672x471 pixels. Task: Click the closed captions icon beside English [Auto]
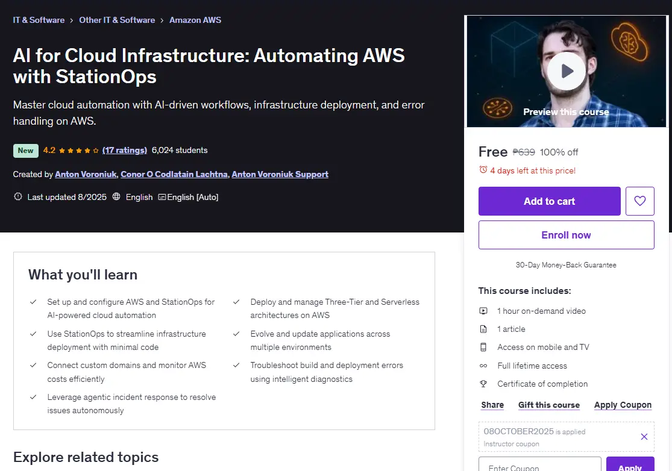click(x=162, y=197)
